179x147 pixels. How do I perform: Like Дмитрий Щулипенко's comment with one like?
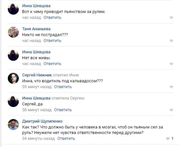(168, 139)
